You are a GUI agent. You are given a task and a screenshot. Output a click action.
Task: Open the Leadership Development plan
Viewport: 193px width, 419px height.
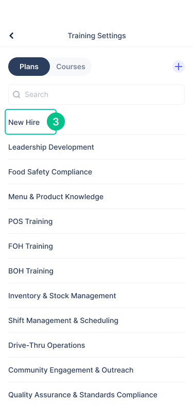(97, 147)
